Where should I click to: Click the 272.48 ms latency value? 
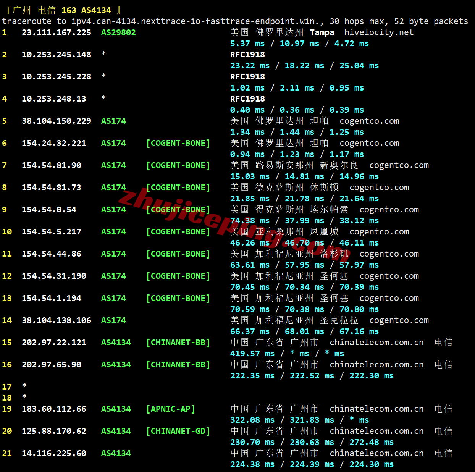(372, 442)
